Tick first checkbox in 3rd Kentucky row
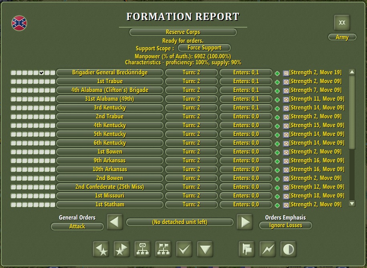367x268 pixels. (13, 108)
